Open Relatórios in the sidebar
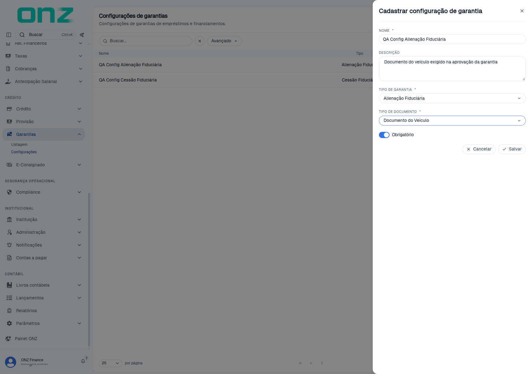Image resolution: width=532 pixels, height=374 pixels. pyautogui.click(x=26, y=311)
